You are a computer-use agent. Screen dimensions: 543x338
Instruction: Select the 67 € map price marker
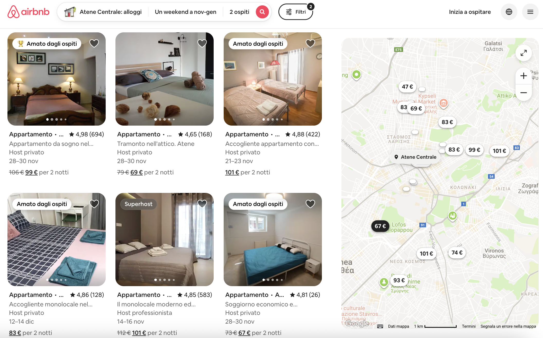coord(380,226)
